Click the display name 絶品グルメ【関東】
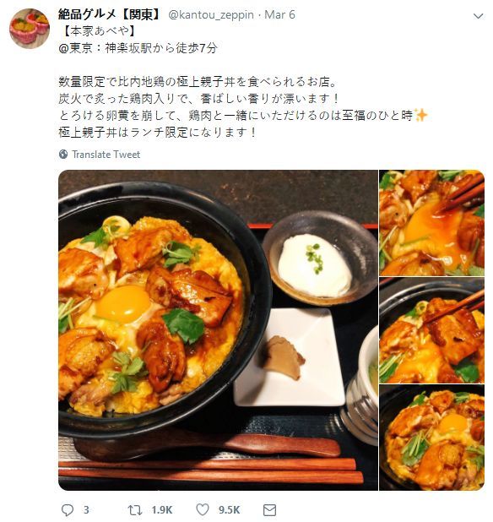Screen dimensions: 493x522 point(111,14)
